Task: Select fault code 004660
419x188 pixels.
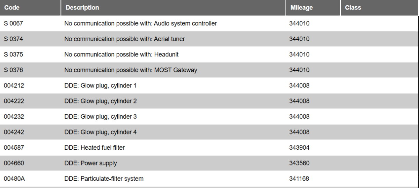Action: (14, 163)
